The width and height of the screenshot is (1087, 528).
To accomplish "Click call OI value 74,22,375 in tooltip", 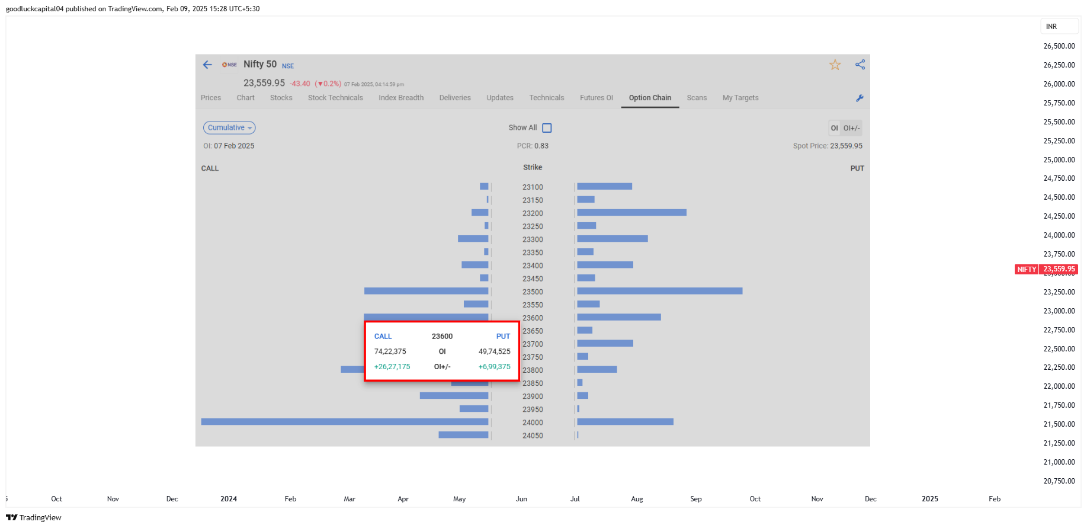I will 390,351.
